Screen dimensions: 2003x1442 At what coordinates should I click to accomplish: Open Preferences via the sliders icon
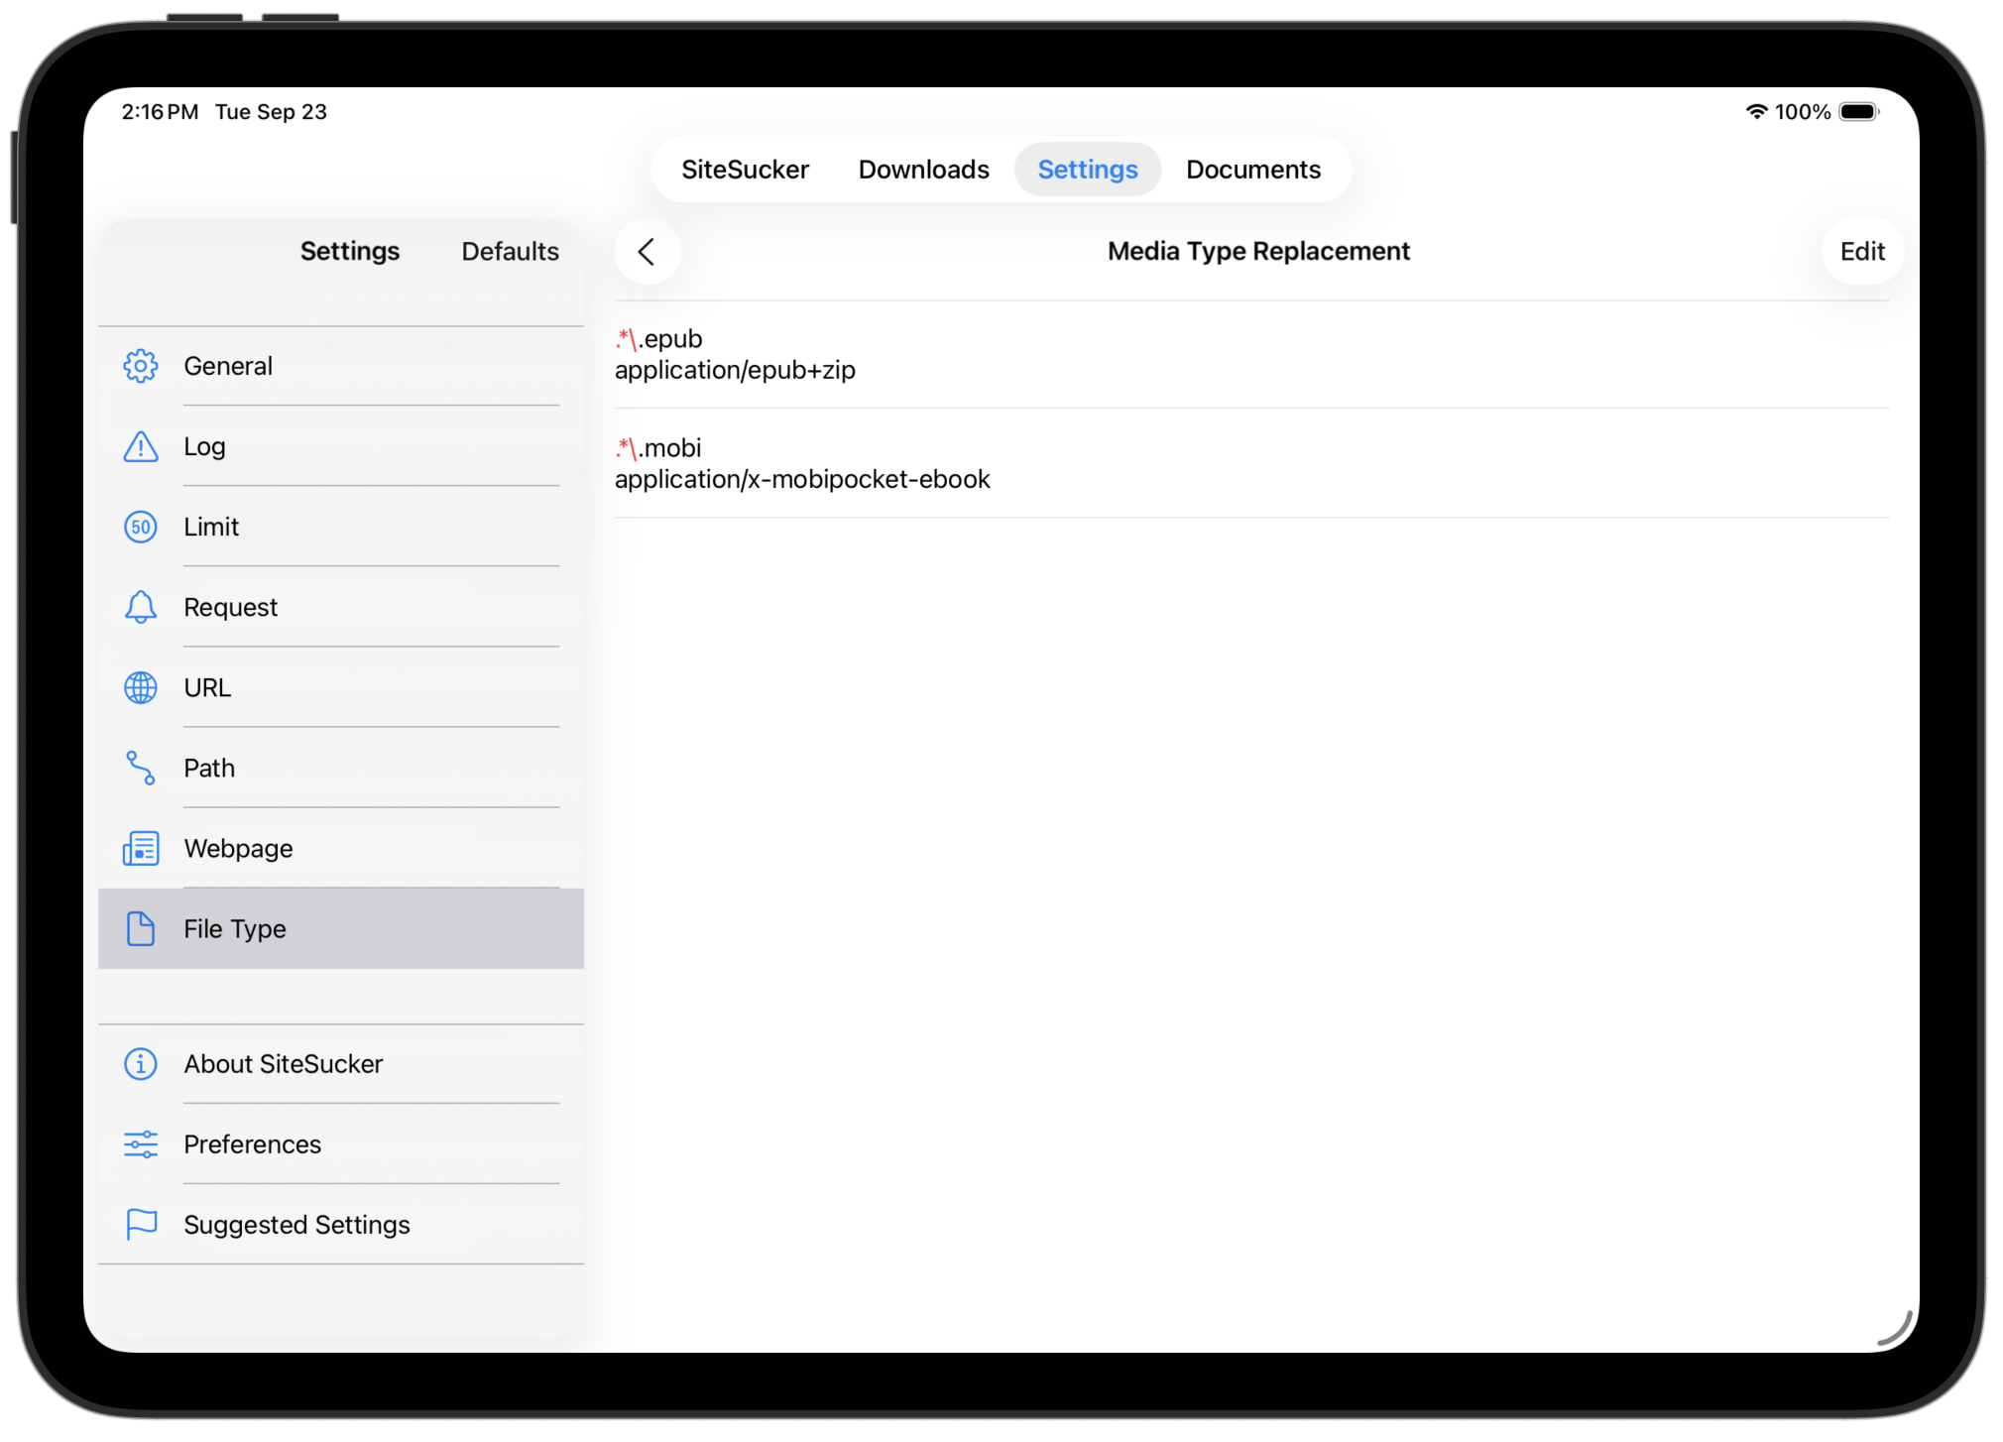140,1143
